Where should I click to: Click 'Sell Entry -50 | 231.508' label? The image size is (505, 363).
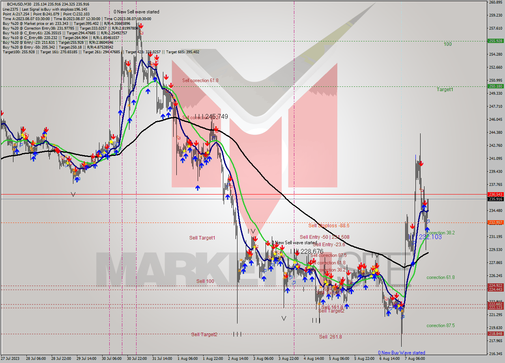(324, 237)
